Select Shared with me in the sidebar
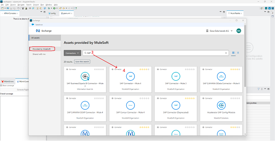The image size is (275, 155). tap(39, 54)
